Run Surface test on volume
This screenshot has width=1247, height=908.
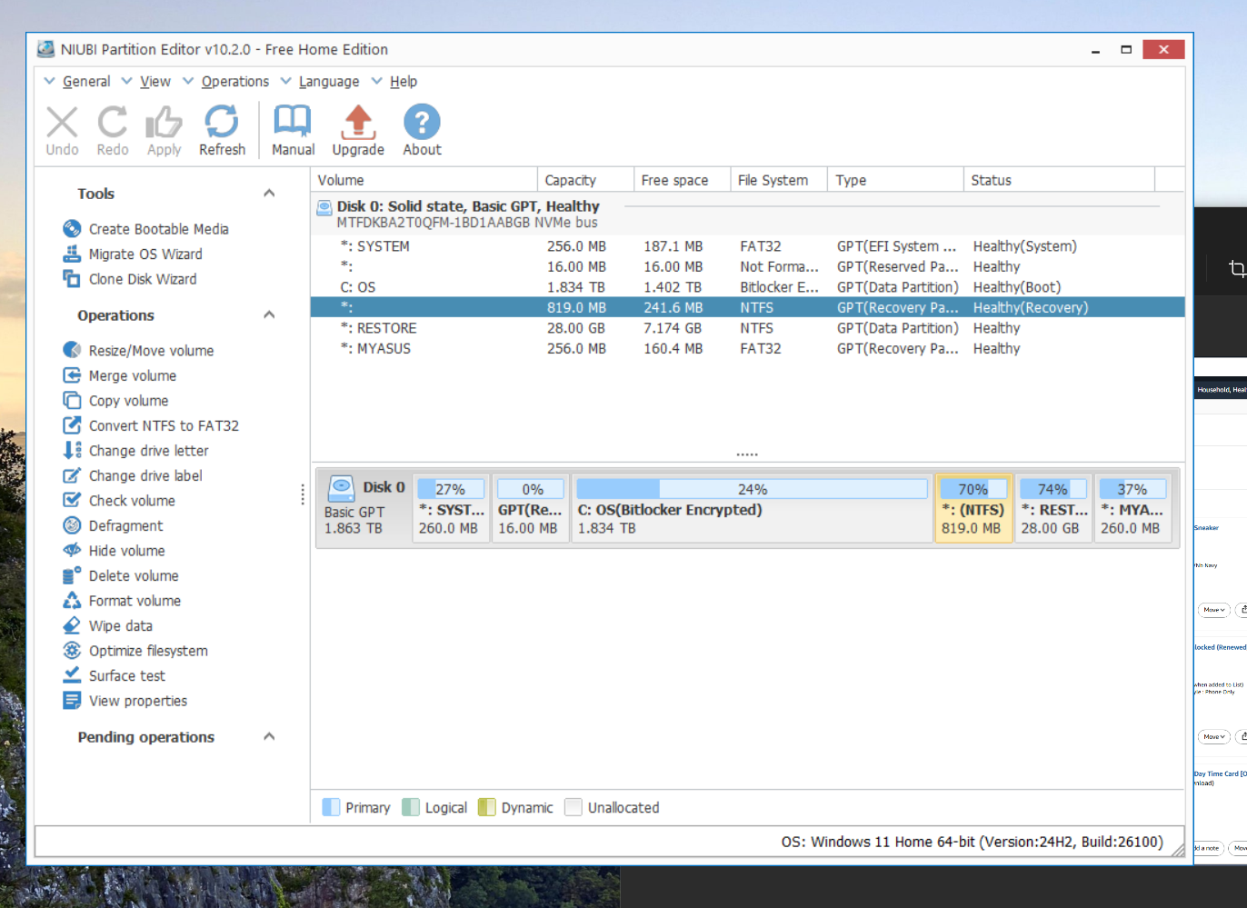[126, 676]
